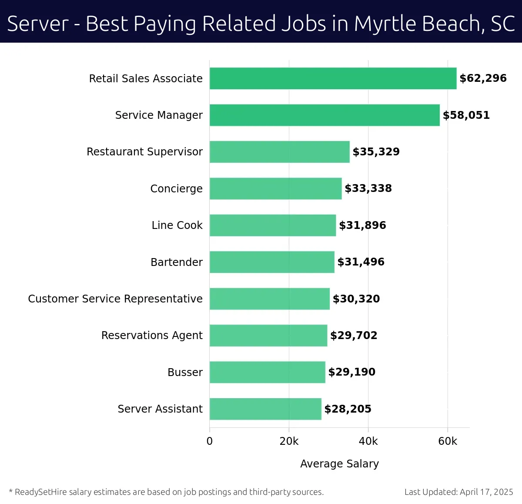Screen dimensions: 522x504
Task: Select the $31,496 salary value
Action: tap(361, 262)
